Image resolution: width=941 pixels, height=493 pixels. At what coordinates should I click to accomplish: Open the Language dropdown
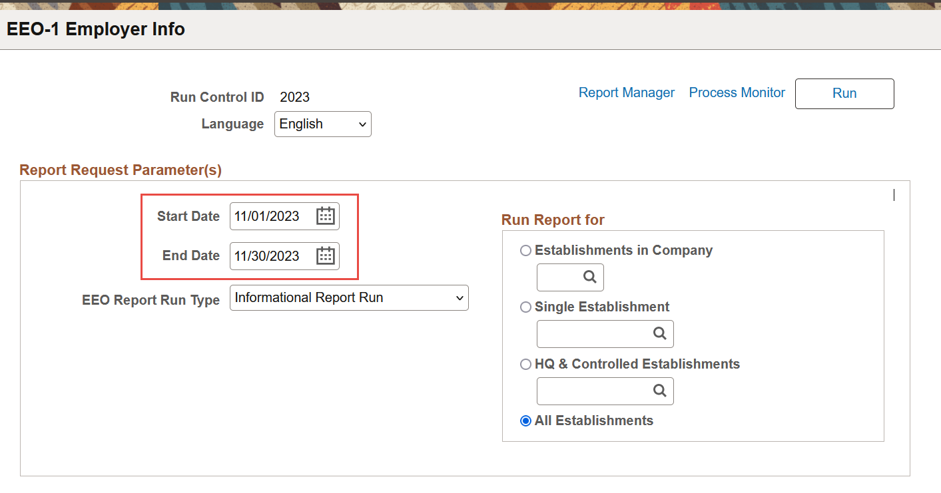pyautogui.click(x=323, y=124)
